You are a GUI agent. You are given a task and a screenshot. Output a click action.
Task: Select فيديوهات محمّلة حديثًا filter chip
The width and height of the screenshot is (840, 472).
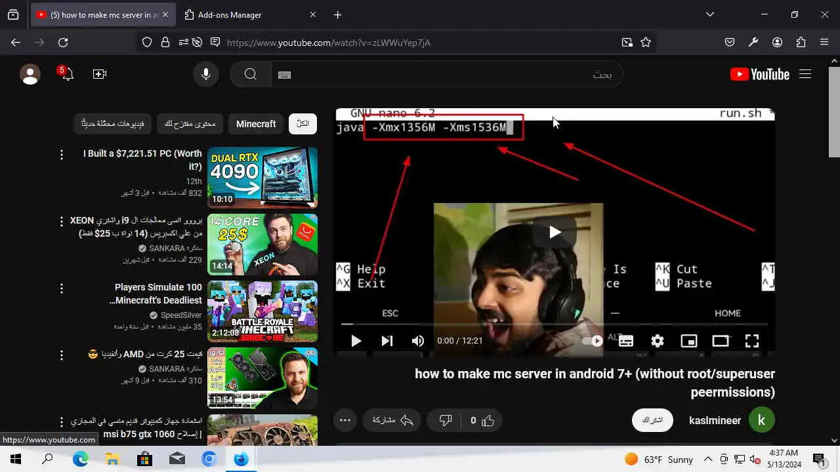pos(112,124)
